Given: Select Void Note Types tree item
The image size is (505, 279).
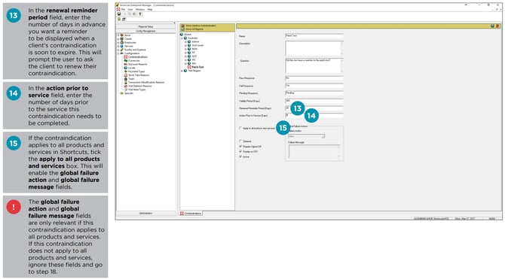Looking at the screenshot, I should point(137,89).
